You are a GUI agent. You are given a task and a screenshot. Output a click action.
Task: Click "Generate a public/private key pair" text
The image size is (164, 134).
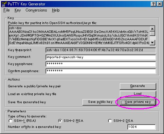(x=34, y=86)
